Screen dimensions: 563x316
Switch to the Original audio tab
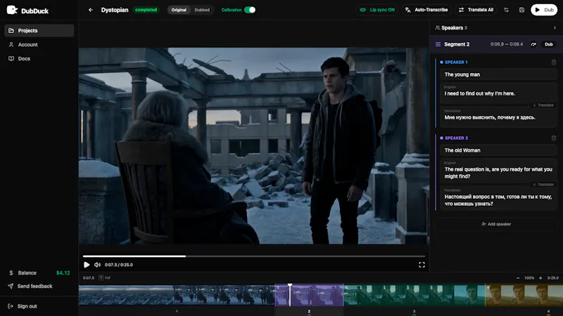pos(179,10)
